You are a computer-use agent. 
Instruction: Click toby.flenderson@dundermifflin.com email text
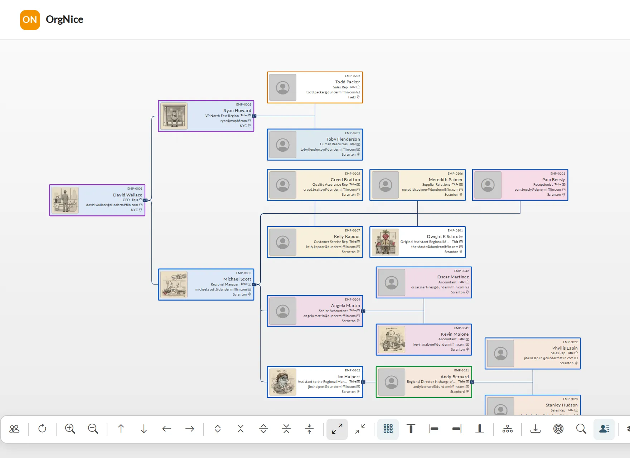[328, 150]
